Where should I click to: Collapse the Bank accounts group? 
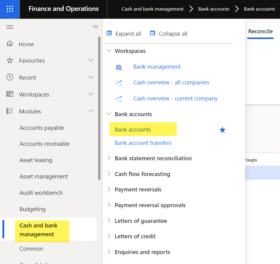coord(109,114)
